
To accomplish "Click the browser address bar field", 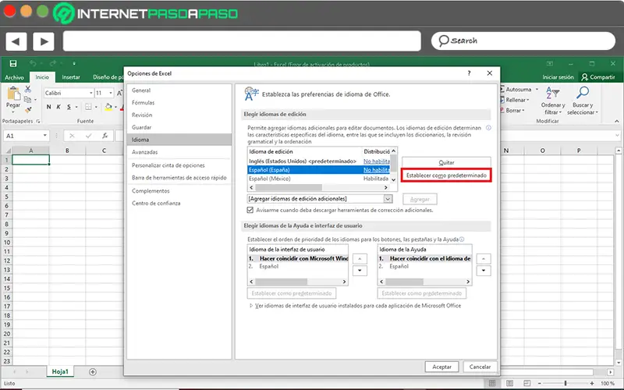I will pyautogui.click(x=242, y=41).
